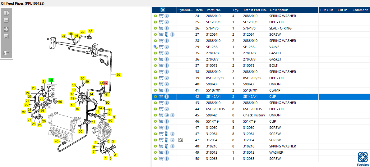
Task: Sort by Parts No. column header
Action: tap(214, 10)
